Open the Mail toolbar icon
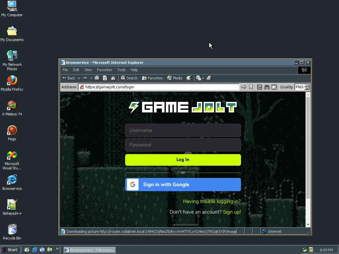Image resolution: width=339 pixels, height=254 pixels. tap(199, 78)
